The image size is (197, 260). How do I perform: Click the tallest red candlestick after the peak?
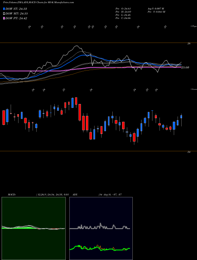tap(80, 112)
